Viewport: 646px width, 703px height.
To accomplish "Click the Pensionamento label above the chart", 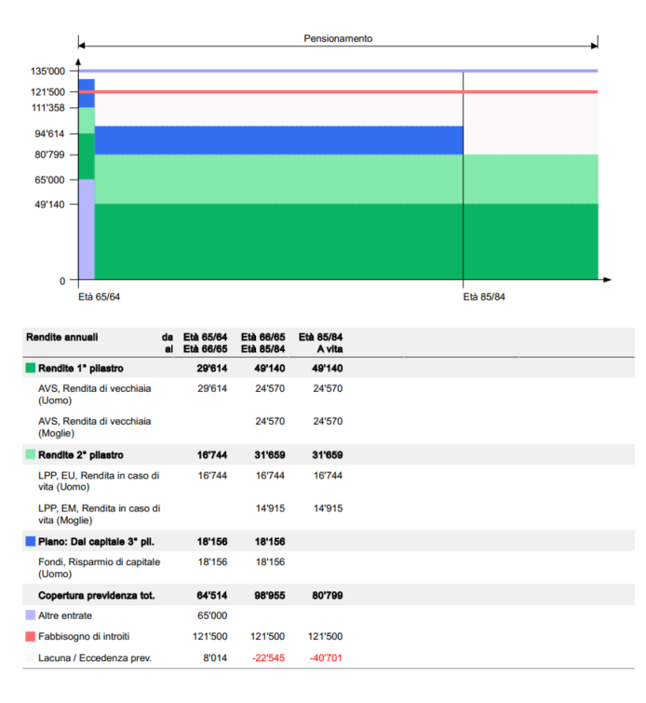I will [338, 39].
